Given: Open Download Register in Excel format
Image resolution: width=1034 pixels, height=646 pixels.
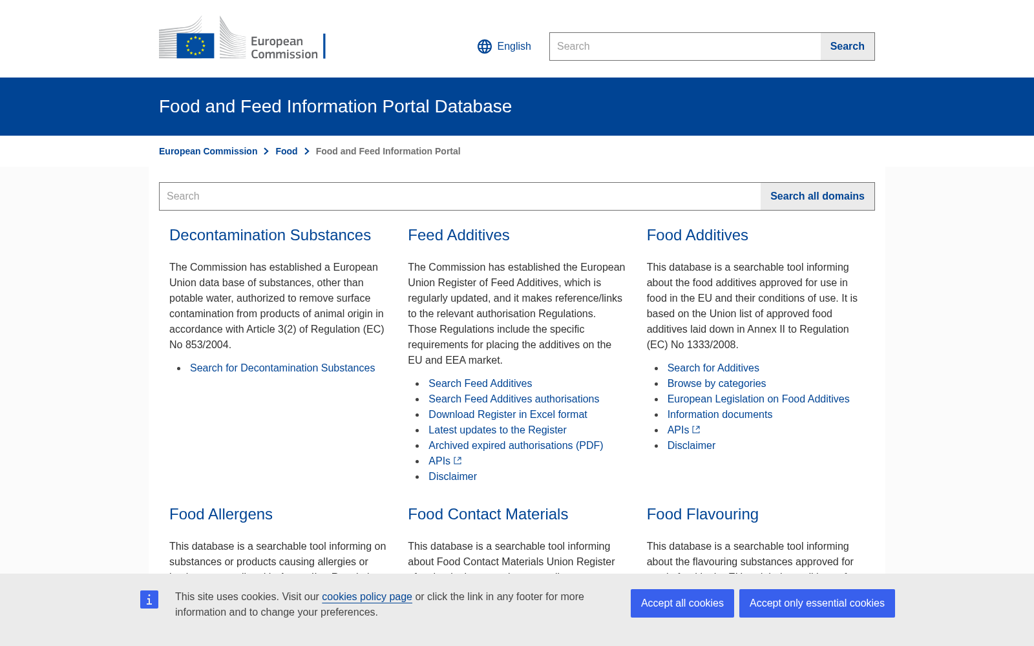Looking at the screenshot, I should [508, 415].
